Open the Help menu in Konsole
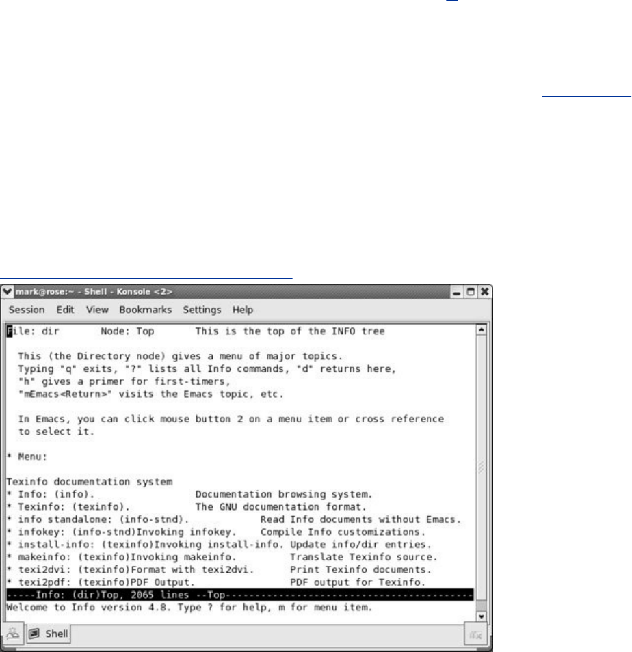The height and width of the screenshot is (652, 632). [243, 310]
